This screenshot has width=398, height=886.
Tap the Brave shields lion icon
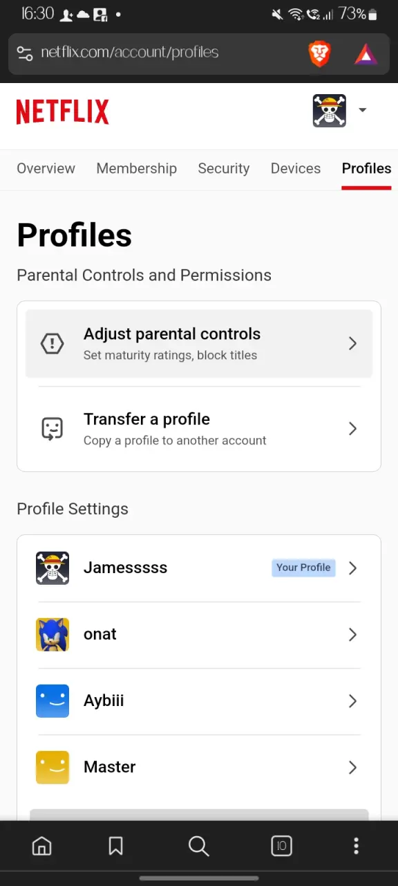point(319,54)
